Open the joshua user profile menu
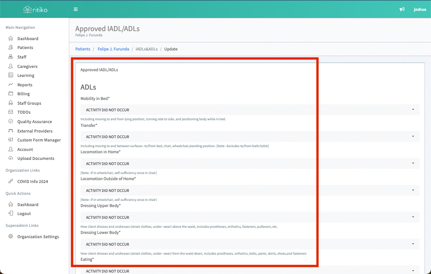Image resolution: width=431 pixels, height=274 pixels. [x=419, y=9]
